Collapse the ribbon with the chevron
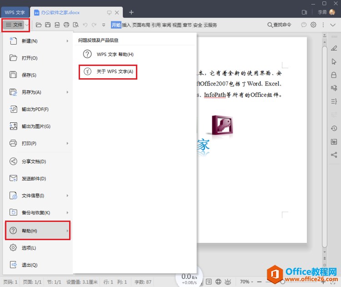The height and width of the screenshot is (287, 341). 333,25
